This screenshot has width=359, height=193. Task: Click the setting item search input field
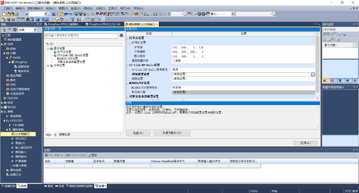(x=81, y=36)
